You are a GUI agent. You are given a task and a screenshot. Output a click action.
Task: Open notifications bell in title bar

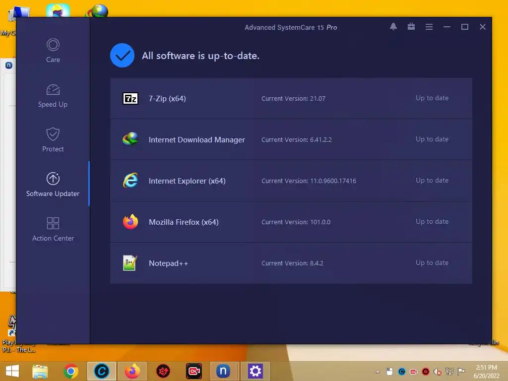(393, 27)
